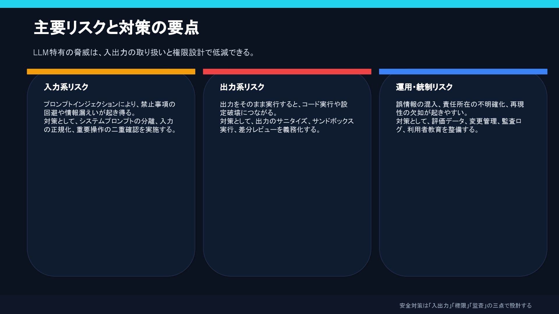Click the footer note 安全対策は「入出力」「権限」「監査」
559x314 pixels.
[466, 306]
